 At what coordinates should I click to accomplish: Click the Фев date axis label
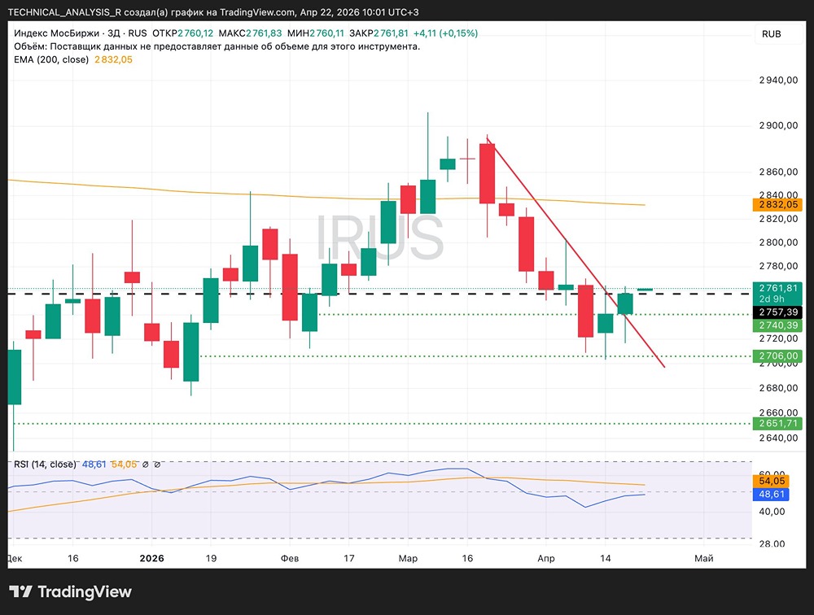[x=290, y=558]
